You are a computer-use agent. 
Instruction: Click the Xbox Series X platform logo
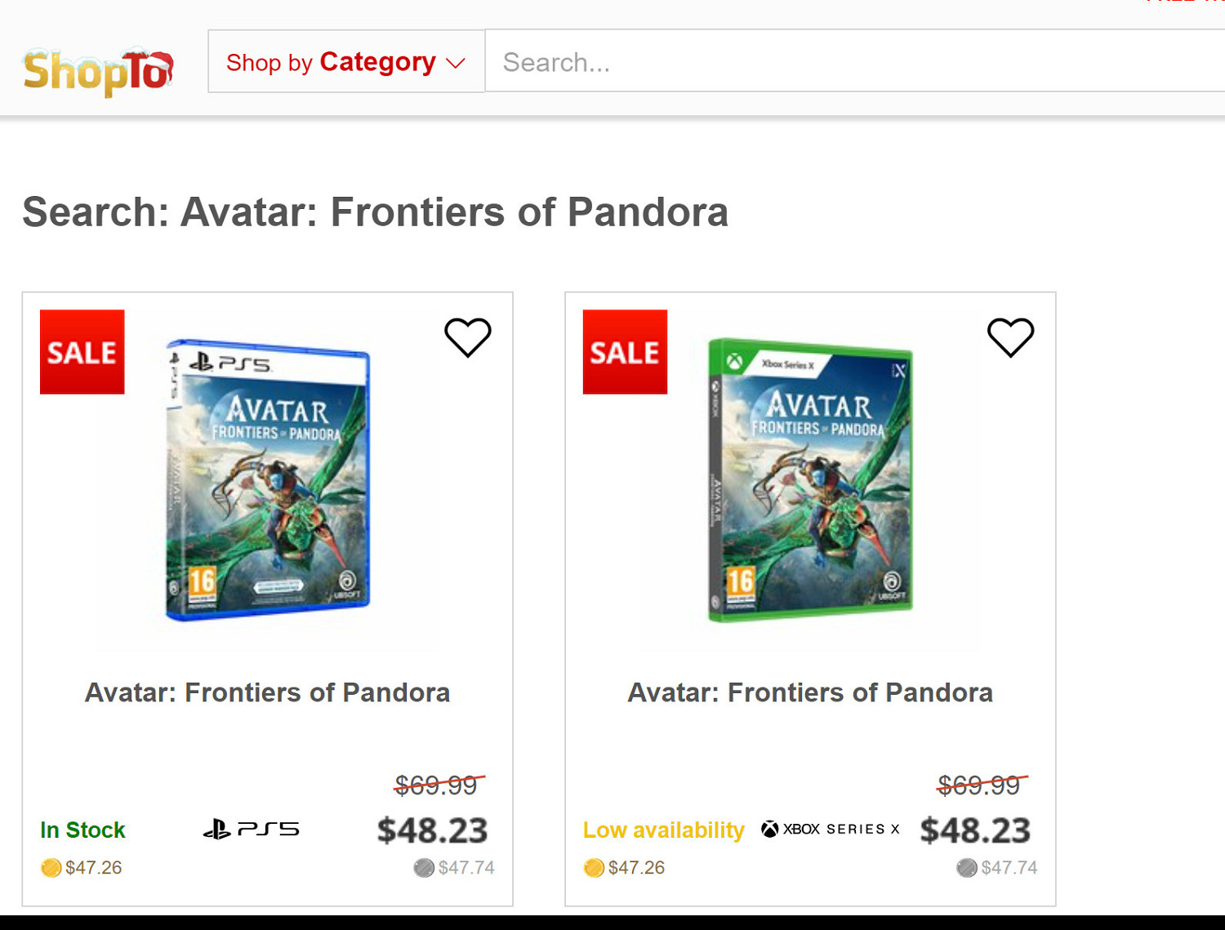831,830
